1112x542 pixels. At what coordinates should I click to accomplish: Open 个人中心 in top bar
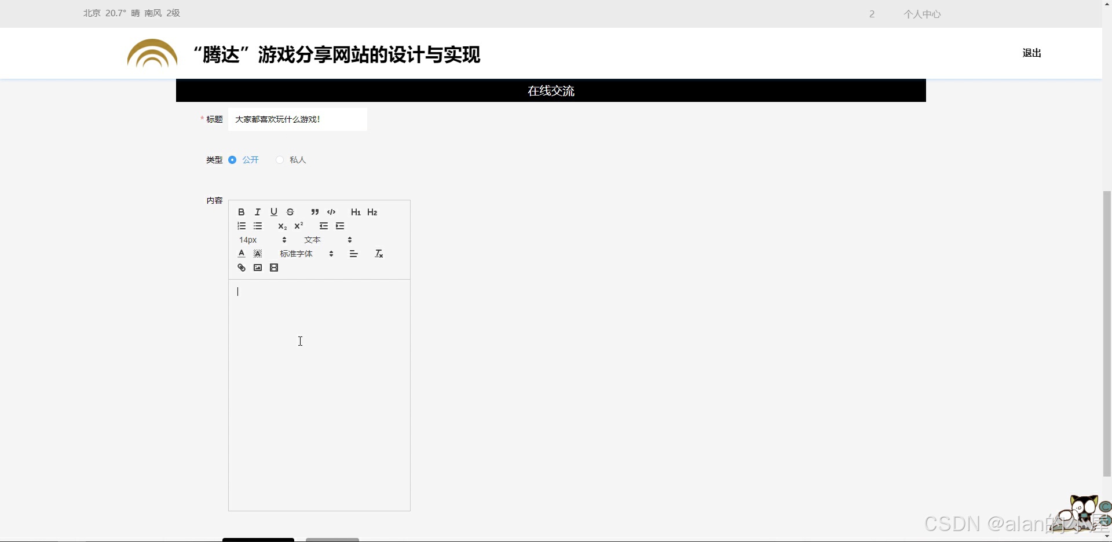pos(922,14)
